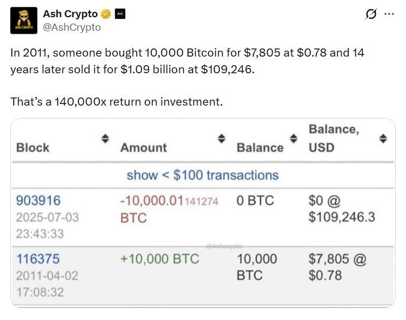This screenshot has width=406, height=320.
Task: Click the green +10,000 BTC amount
Action: (x=160, y=259)
